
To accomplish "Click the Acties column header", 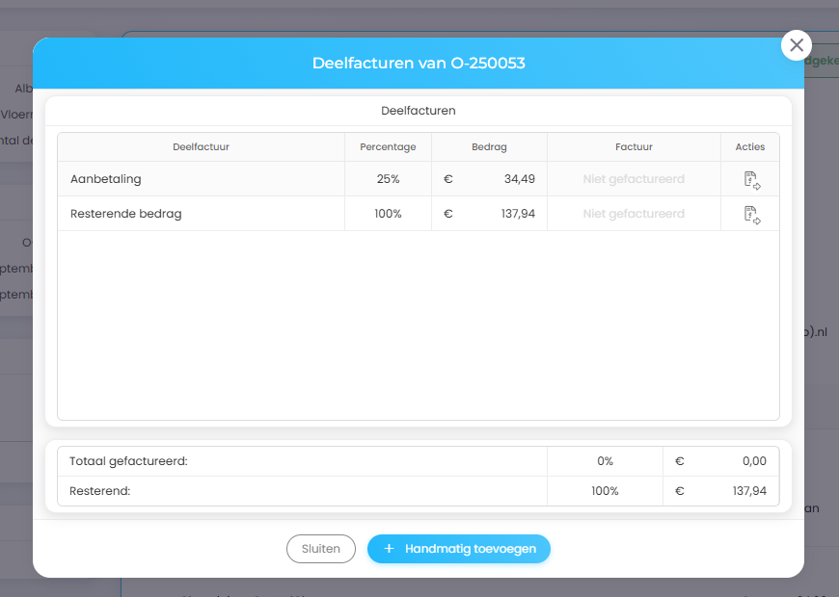I will coord(749,147).
